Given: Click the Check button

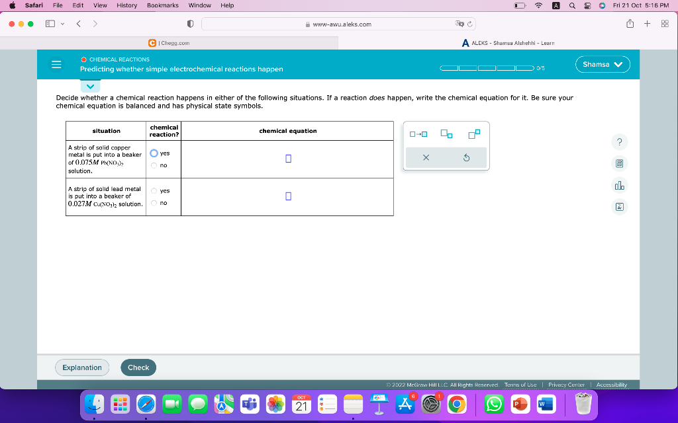Looking at the screenshot, I should click(138, 367).
